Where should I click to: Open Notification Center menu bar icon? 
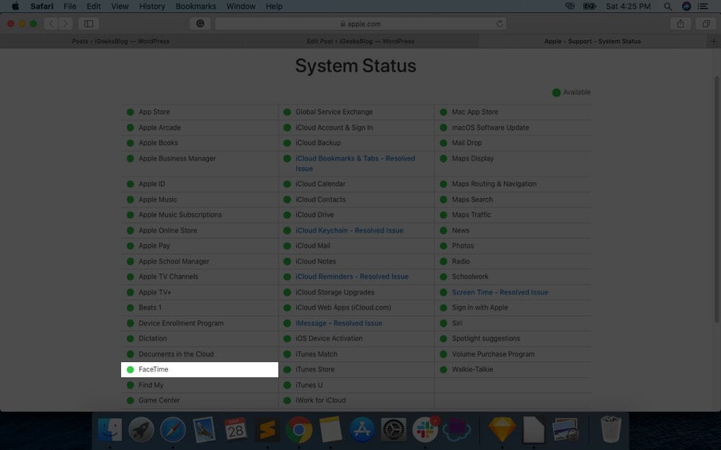702,6
